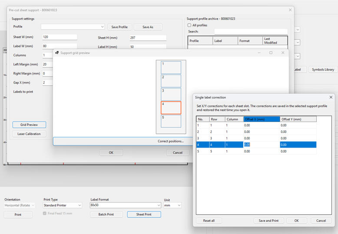Open Grid Preview
Image resolution: width=338 pixels, height=234 pixels.
click(29, 125)
